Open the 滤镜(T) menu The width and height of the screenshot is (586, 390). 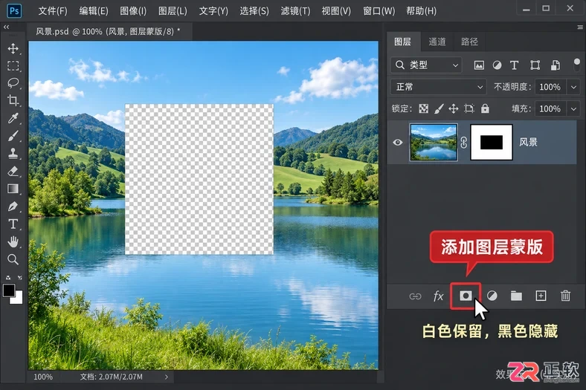point(295,11)
